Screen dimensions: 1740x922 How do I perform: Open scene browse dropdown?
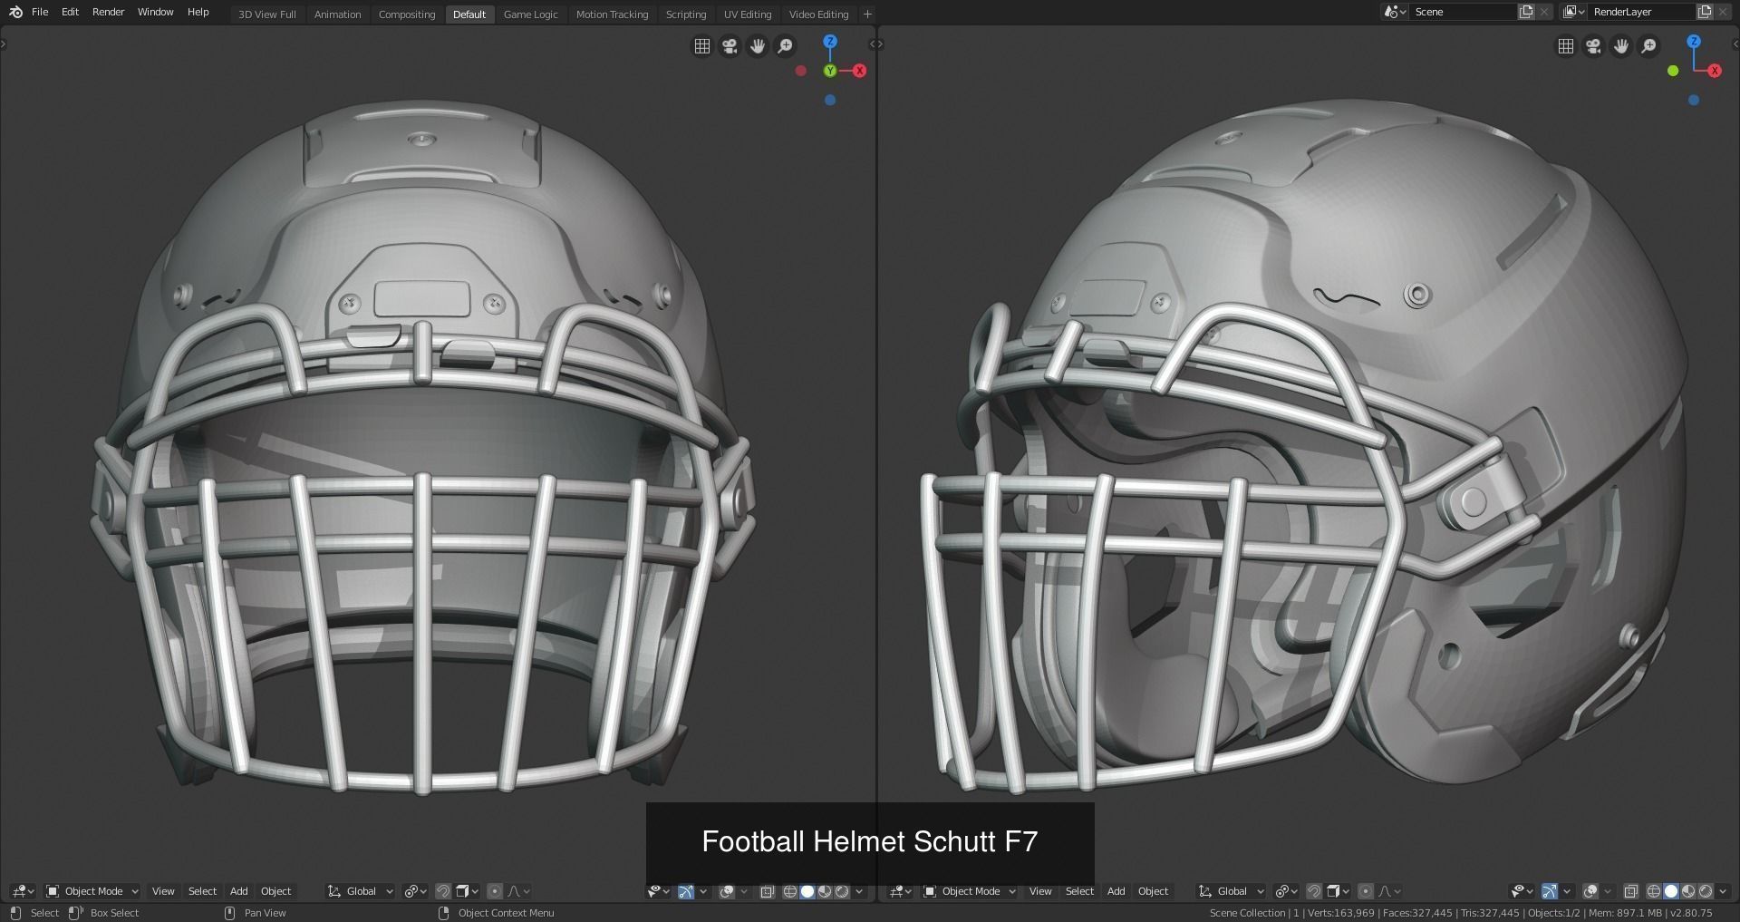pyautogui.click(x=1395, y=12)
